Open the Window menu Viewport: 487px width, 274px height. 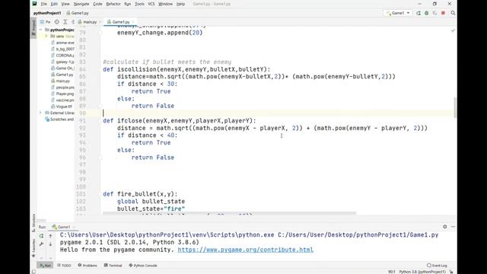pyautogui.click(x=165, y=4)
